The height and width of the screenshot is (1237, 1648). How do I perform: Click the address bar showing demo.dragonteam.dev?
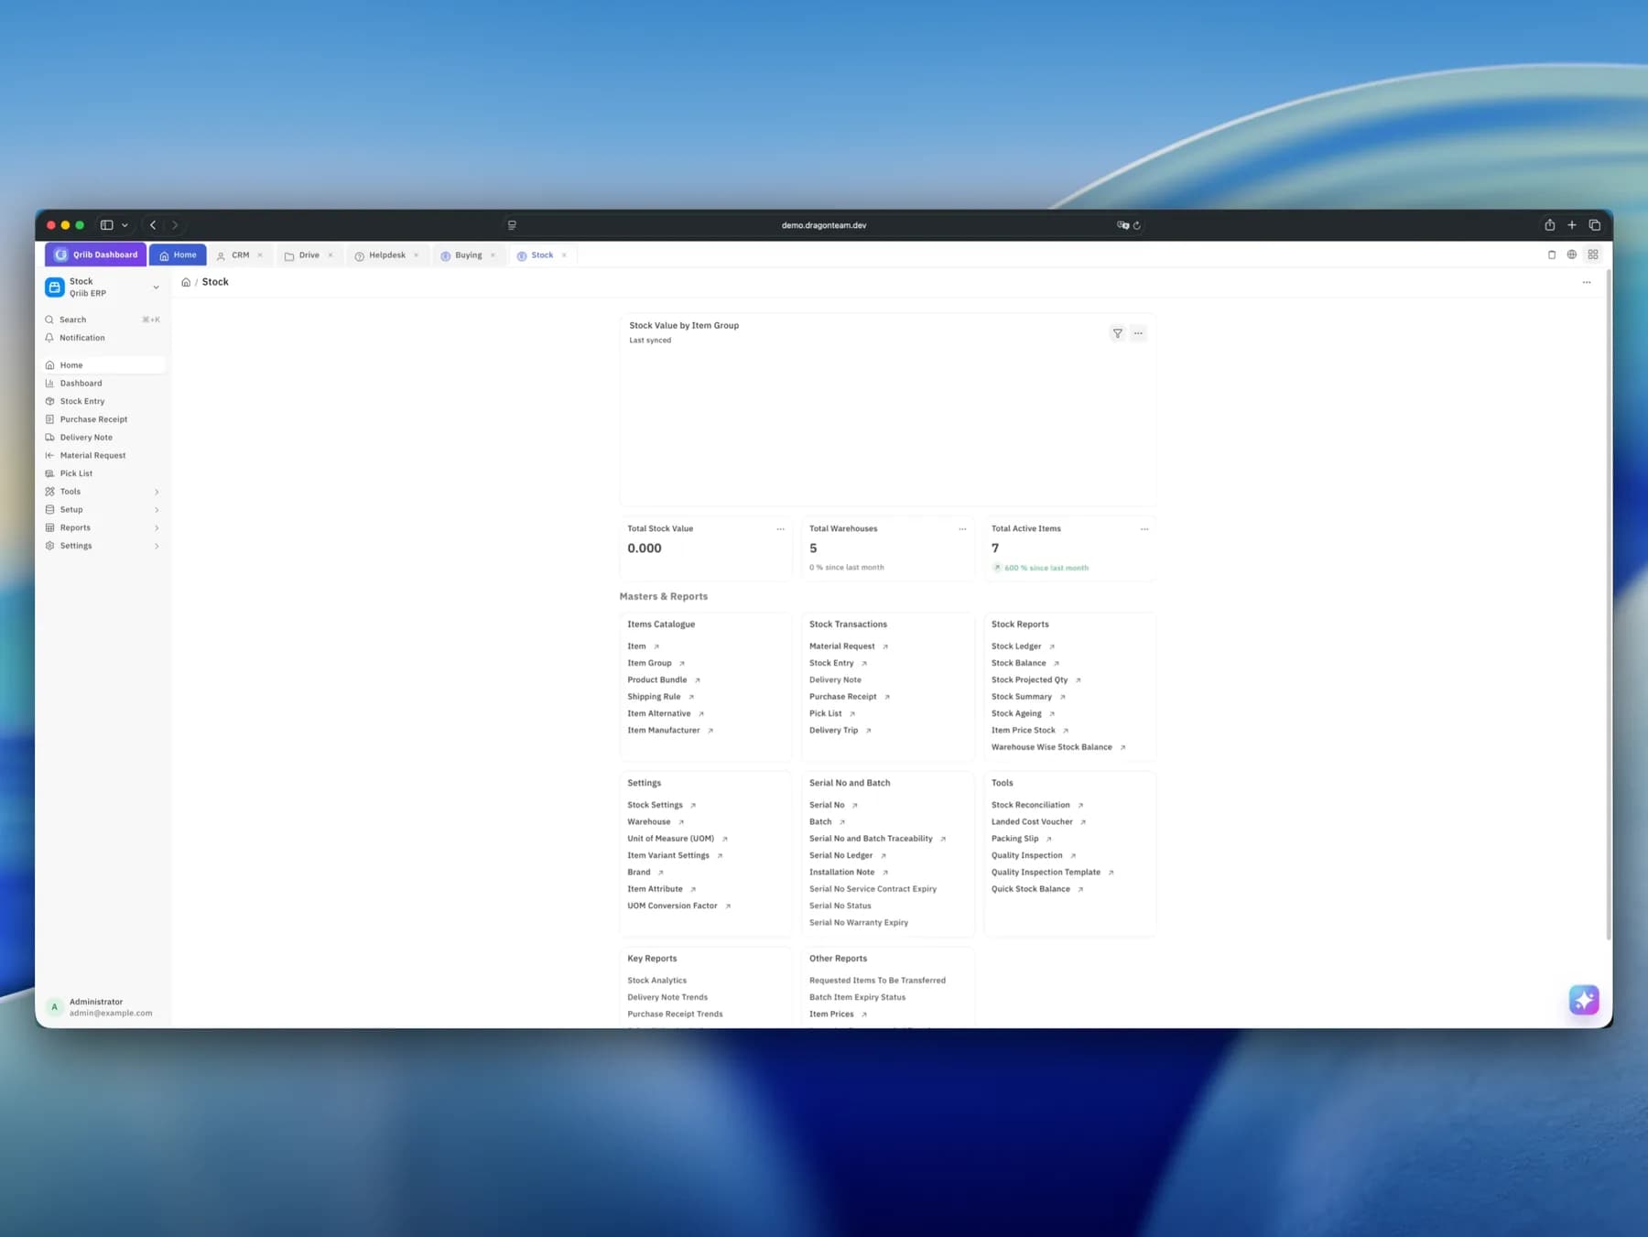(824, 225)
